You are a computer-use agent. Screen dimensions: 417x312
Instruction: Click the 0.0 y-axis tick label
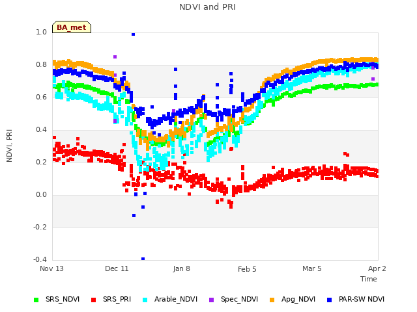tap(41, 195)
